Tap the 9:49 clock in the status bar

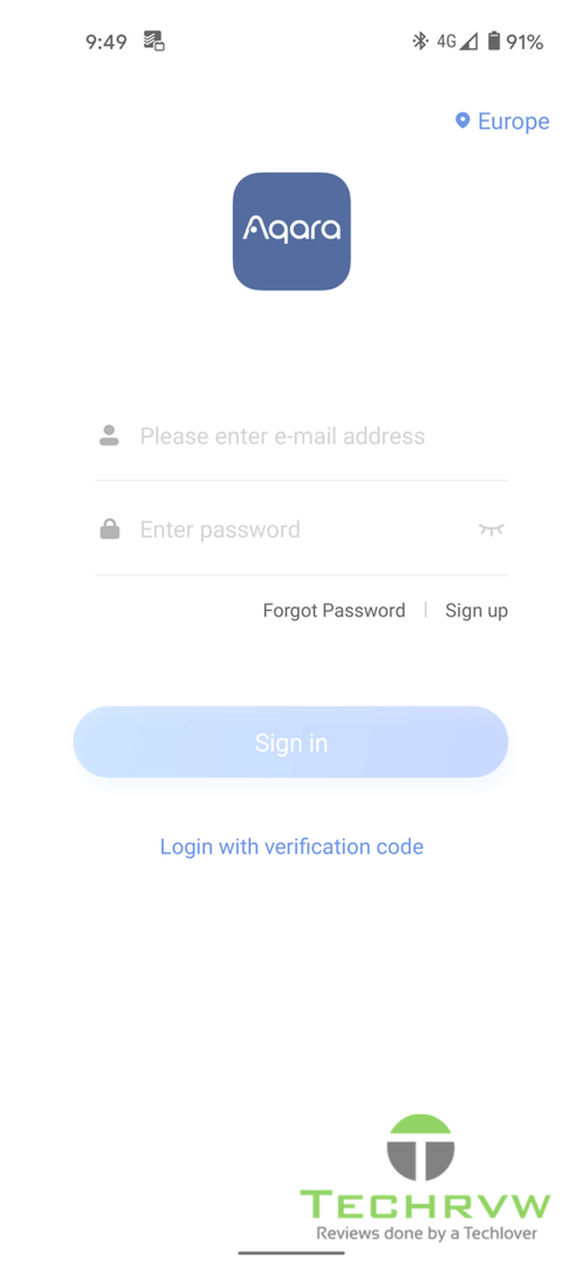[106, 41]
